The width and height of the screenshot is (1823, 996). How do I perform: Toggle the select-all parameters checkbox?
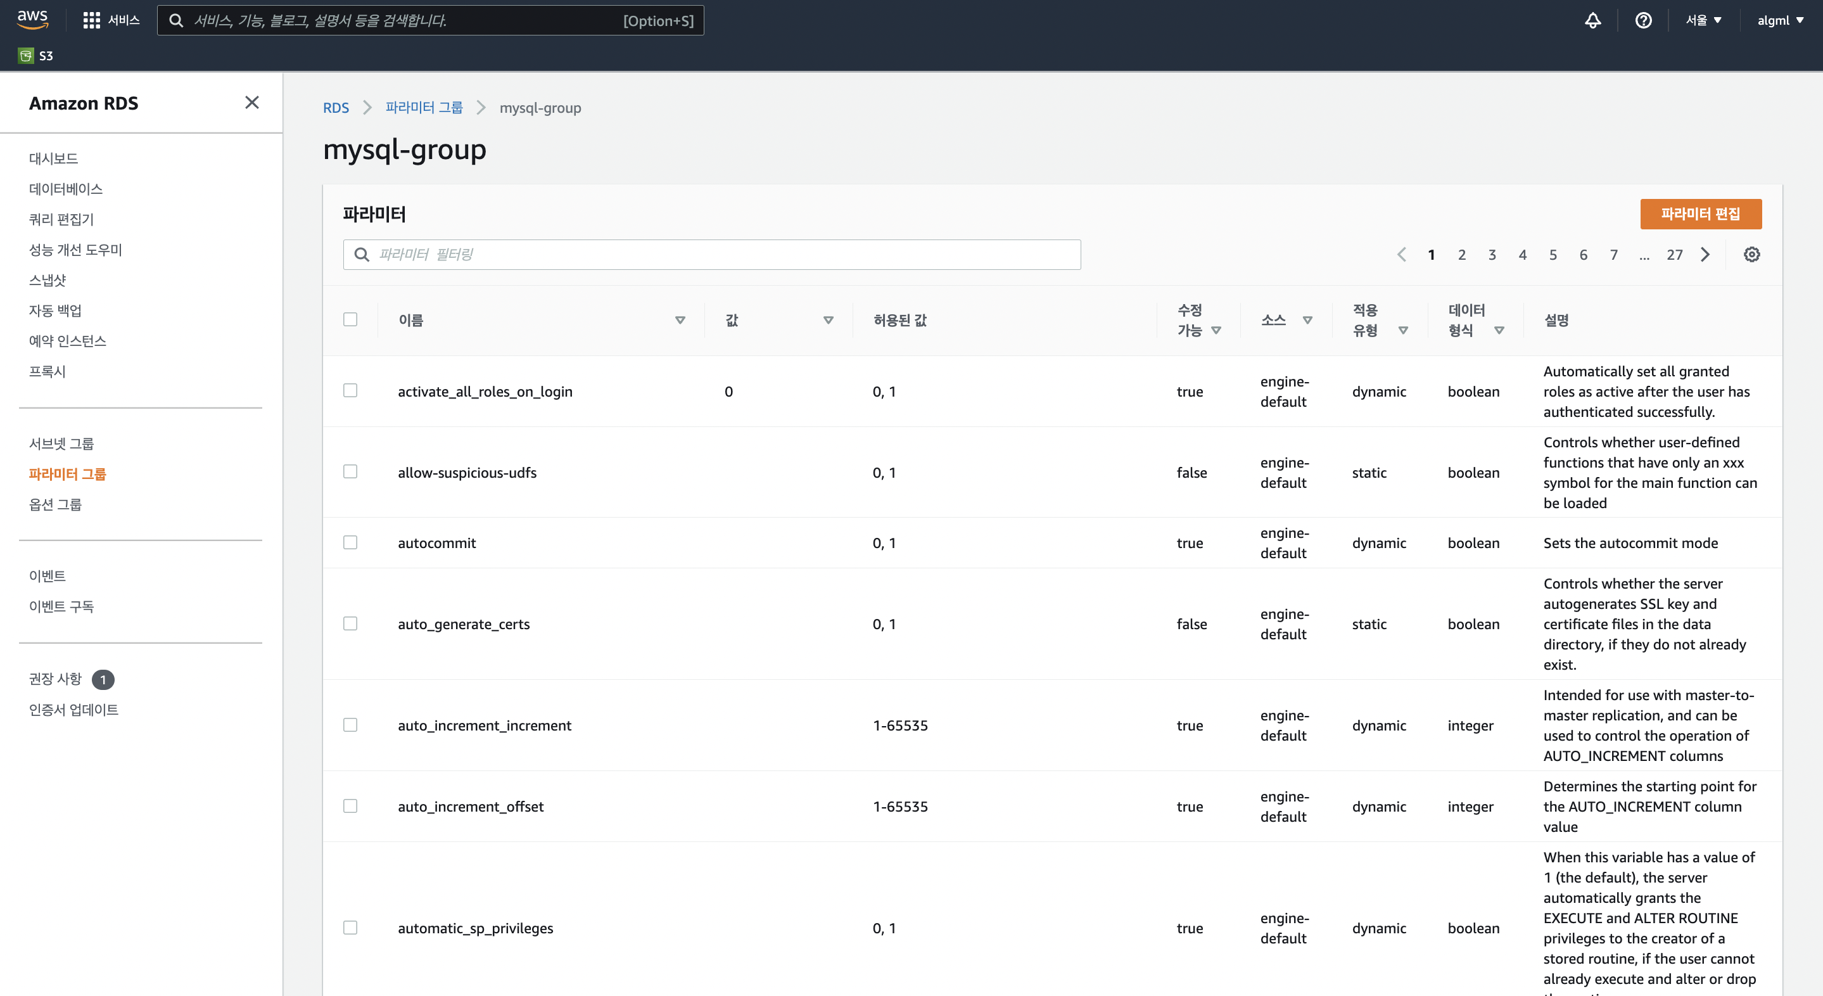[350, 319]
